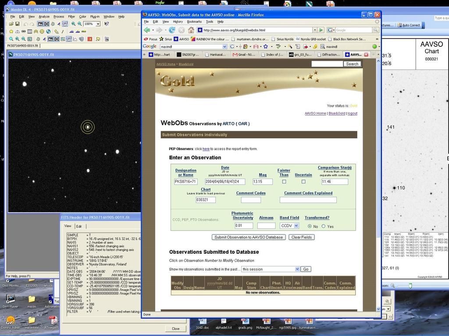Tick the Uncertain checkbox
The image size is (449, 336).
303,182
